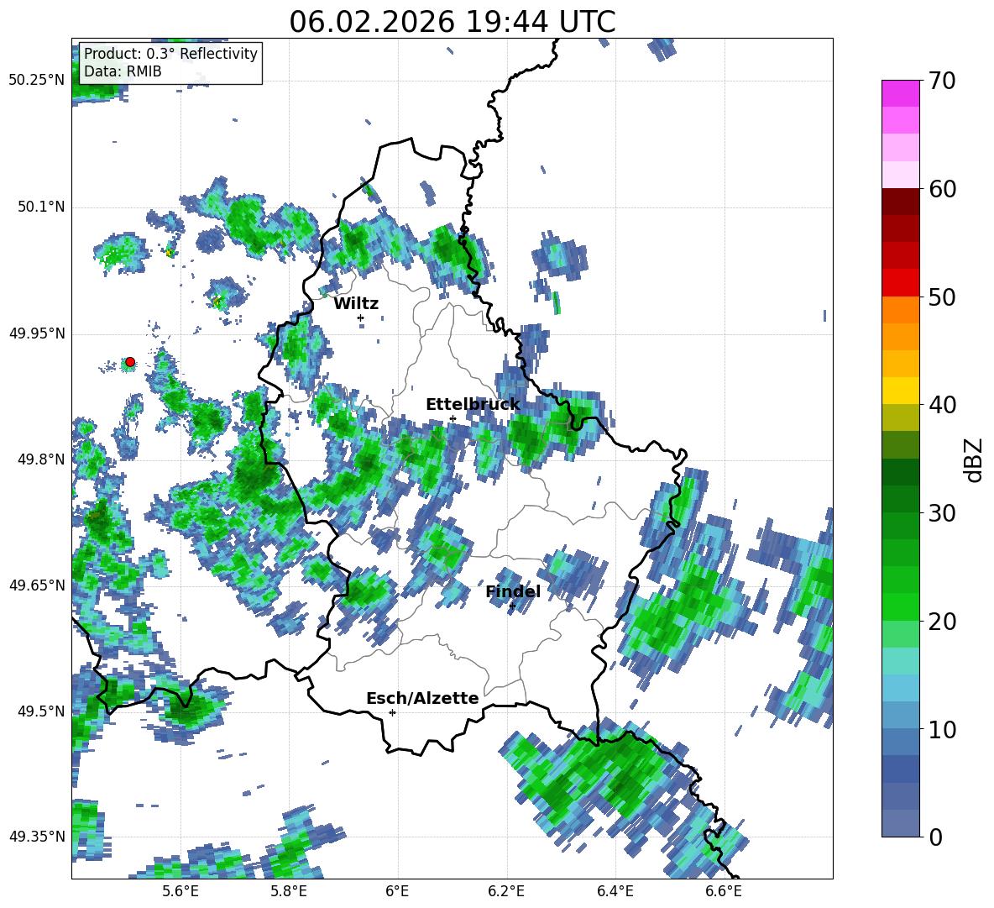Click the 30 tick on the colorbar
This screenshot has width=994, height=908.
(942, 513)
